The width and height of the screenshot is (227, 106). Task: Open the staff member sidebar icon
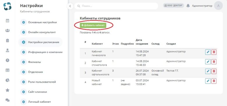point(7,51)
